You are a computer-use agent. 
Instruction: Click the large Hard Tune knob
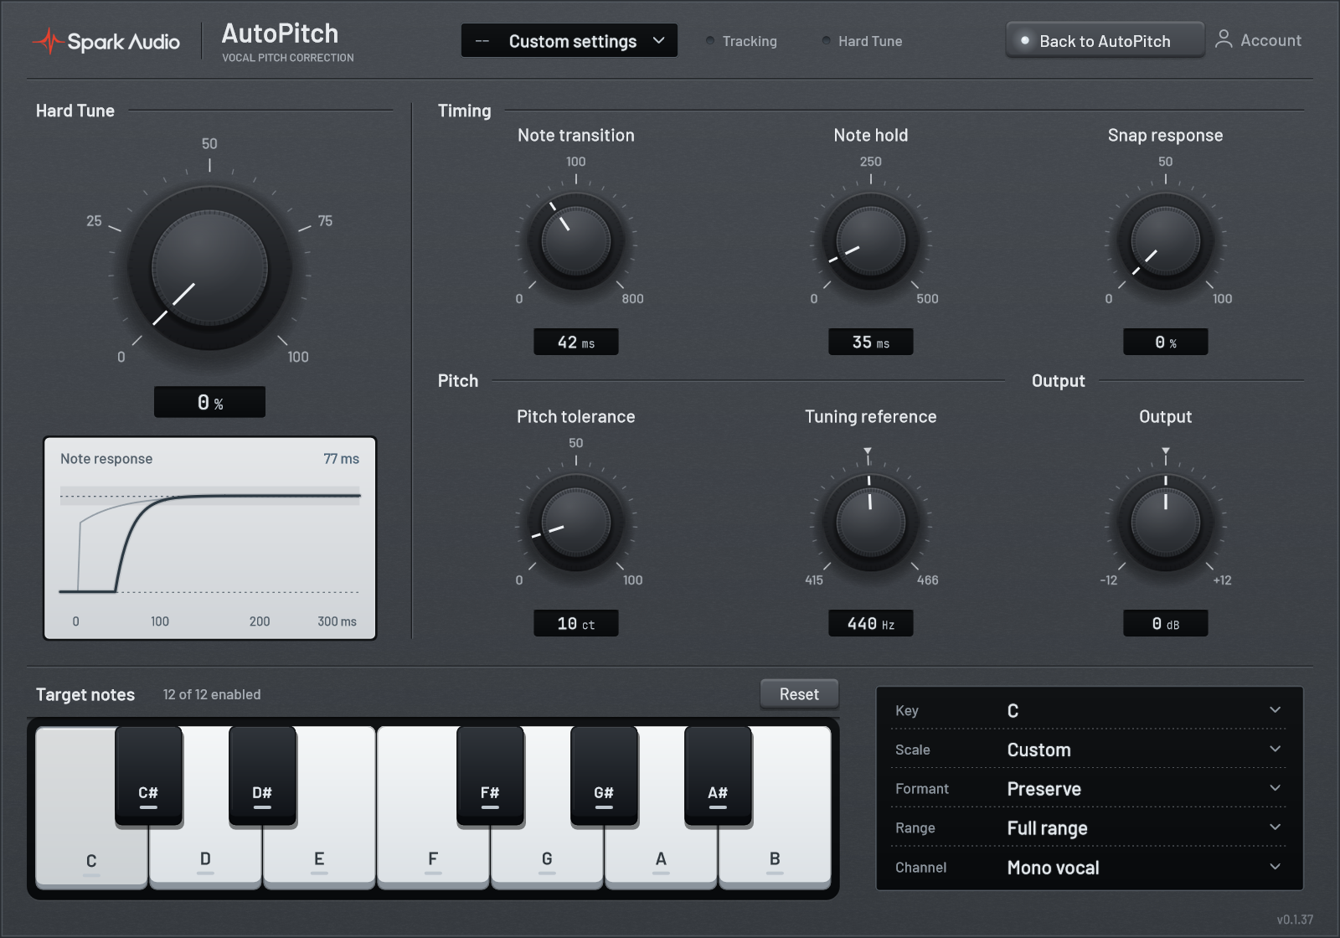coord(209,268)
